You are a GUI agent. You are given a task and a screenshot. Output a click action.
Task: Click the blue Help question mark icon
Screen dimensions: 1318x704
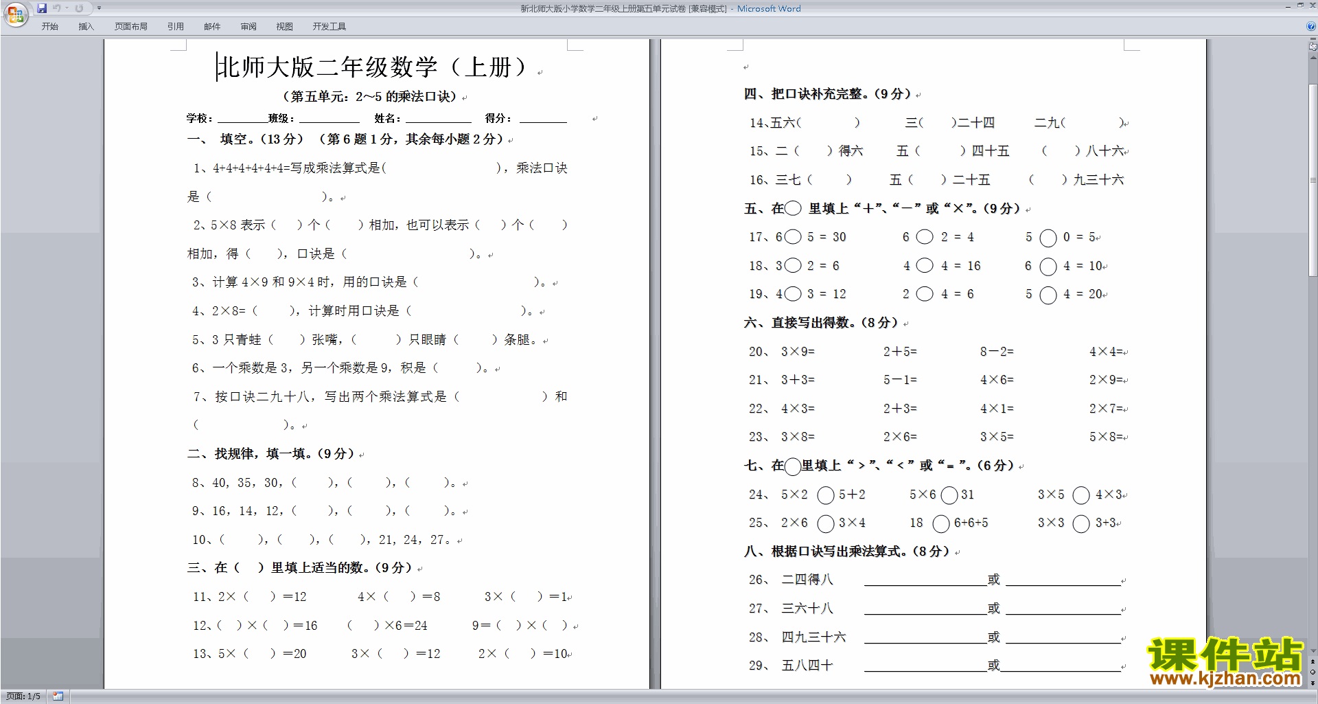tap(1311, 27)
